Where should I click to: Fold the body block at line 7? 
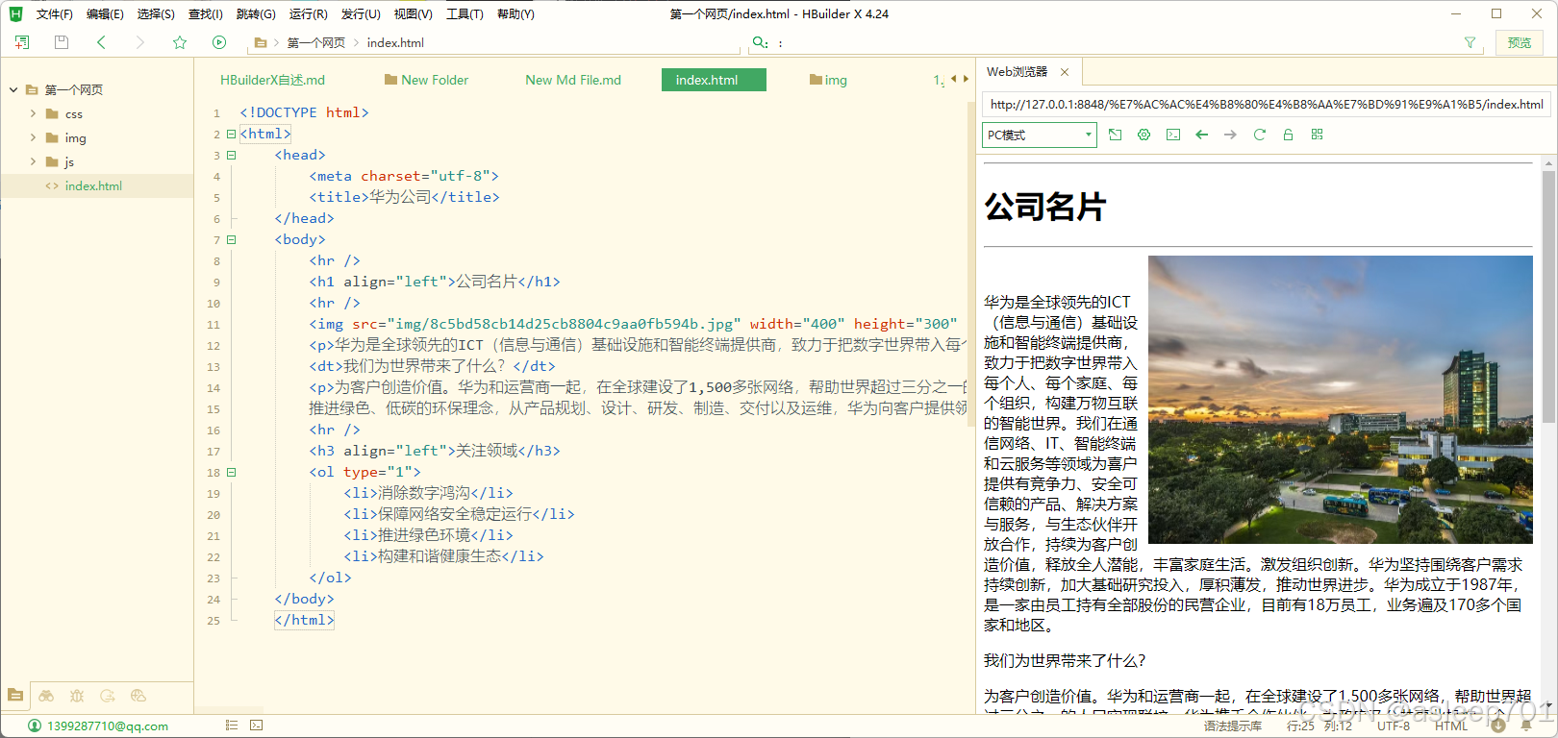[231, 239]
